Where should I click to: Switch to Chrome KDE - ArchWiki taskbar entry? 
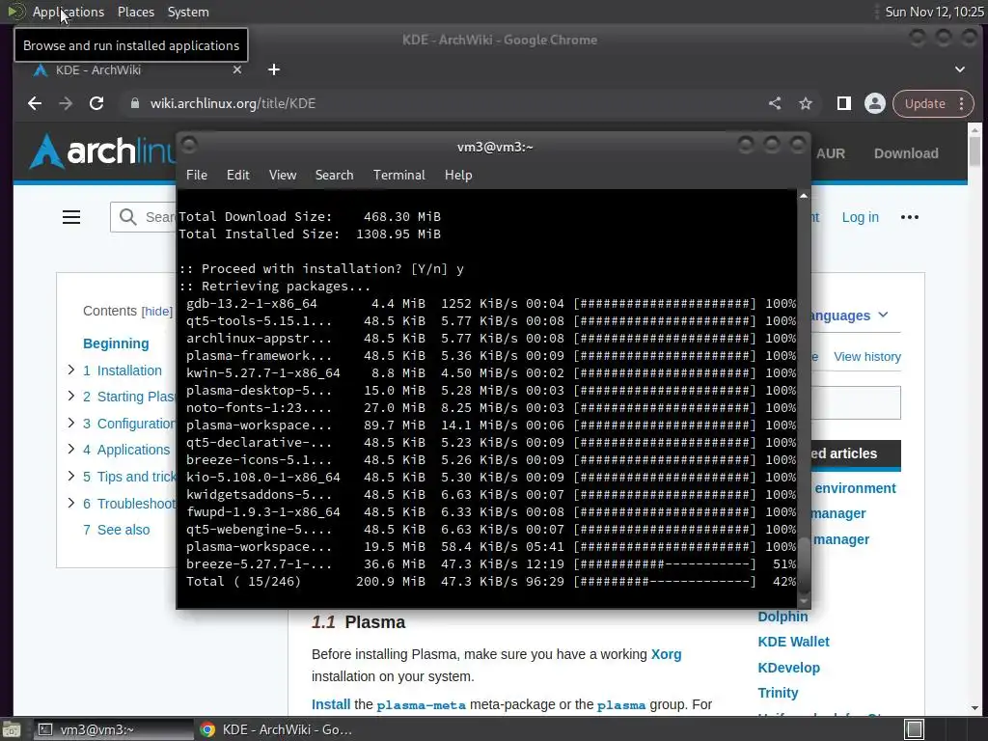coord(276,729)
